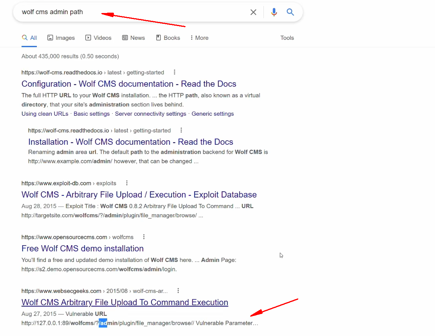
Task: Expand the More search categories menu
Action: tap(199, 38)
